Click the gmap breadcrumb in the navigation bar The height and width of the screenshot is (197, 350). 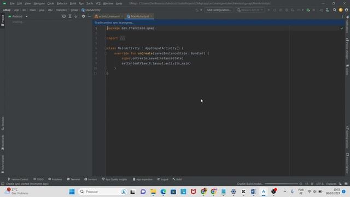click(x=74, y=10)
